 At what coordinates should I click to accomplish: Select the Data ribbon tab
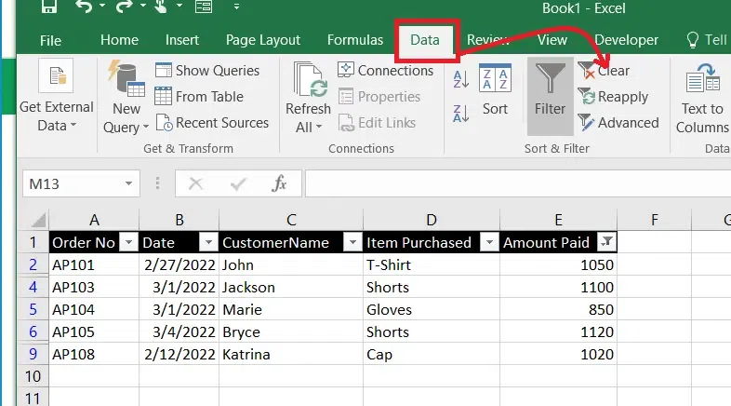[x=425, y=40]
